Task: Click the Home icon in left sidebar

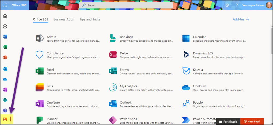Action: [5, 16]
